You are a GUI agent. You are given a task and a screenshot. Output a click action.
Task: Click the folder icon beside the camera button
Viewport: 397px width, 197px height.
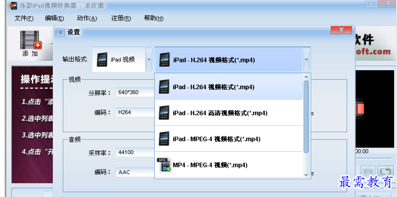(x=385, y=171)
